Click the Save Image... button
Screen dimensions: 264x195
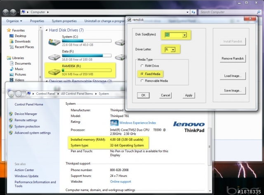click(233, 91)
